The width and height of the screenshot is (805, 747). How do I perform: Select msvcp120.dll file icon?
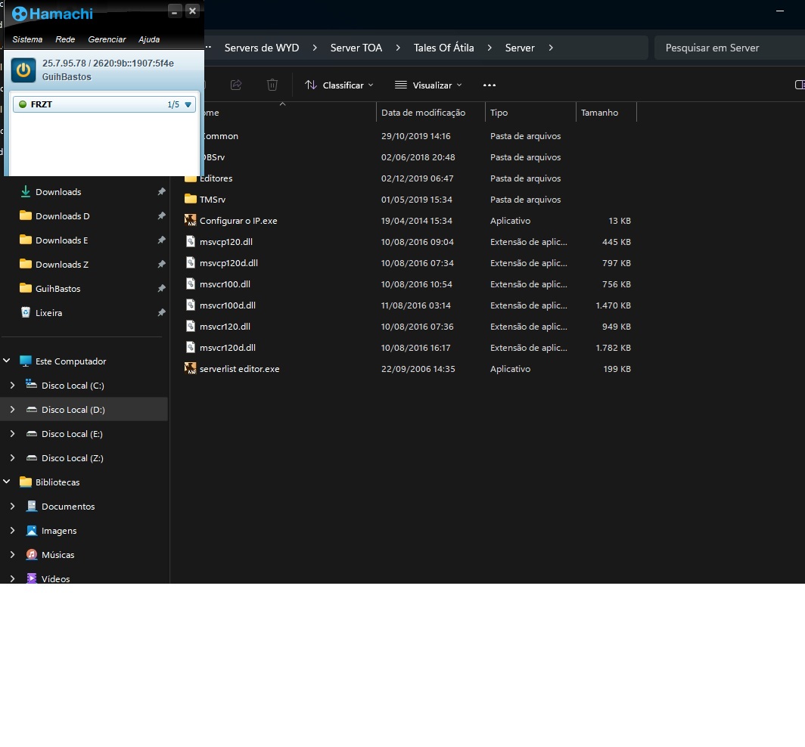pyautogui.click(x=191, y=242)
